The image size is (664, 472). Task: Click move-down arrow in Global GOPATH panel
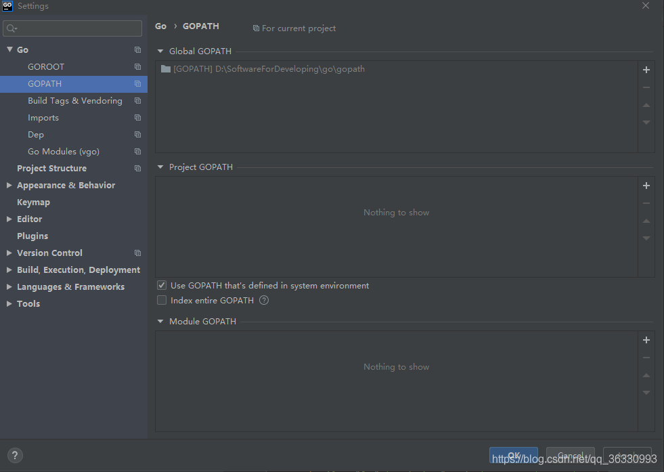(646, 123)
